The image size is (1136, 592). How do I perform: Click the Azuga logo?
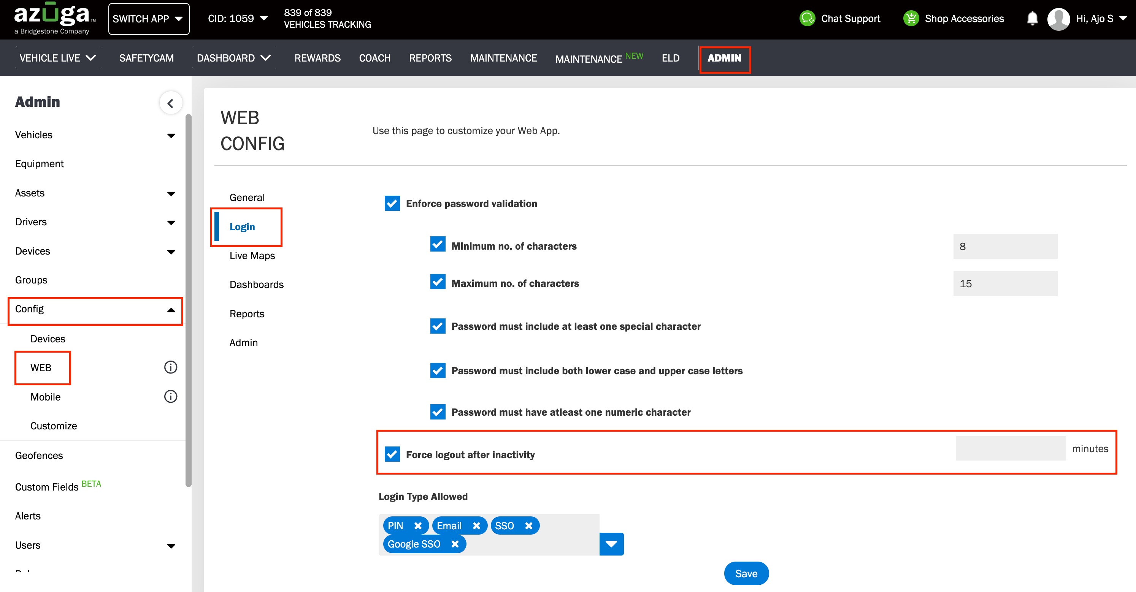point(55,19)
